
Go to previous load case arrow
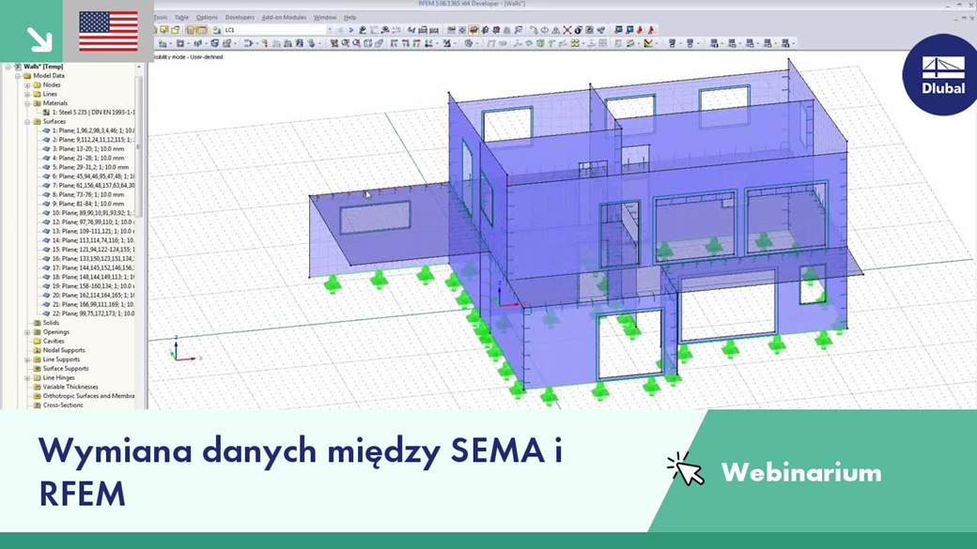click(x=340, y=30)
